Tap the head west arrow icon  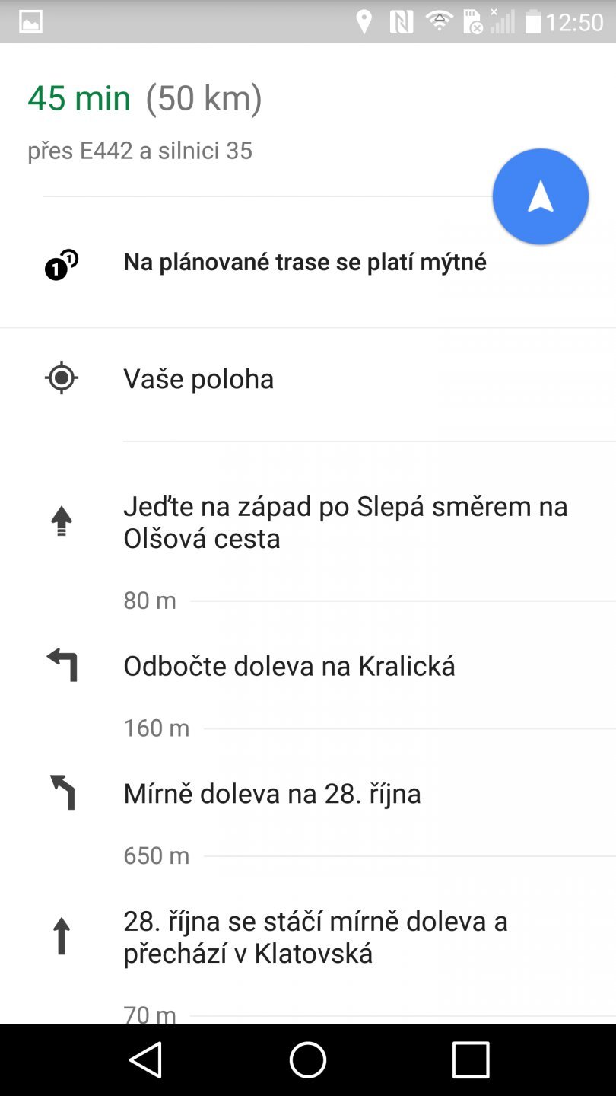click(x=62, y=522)
